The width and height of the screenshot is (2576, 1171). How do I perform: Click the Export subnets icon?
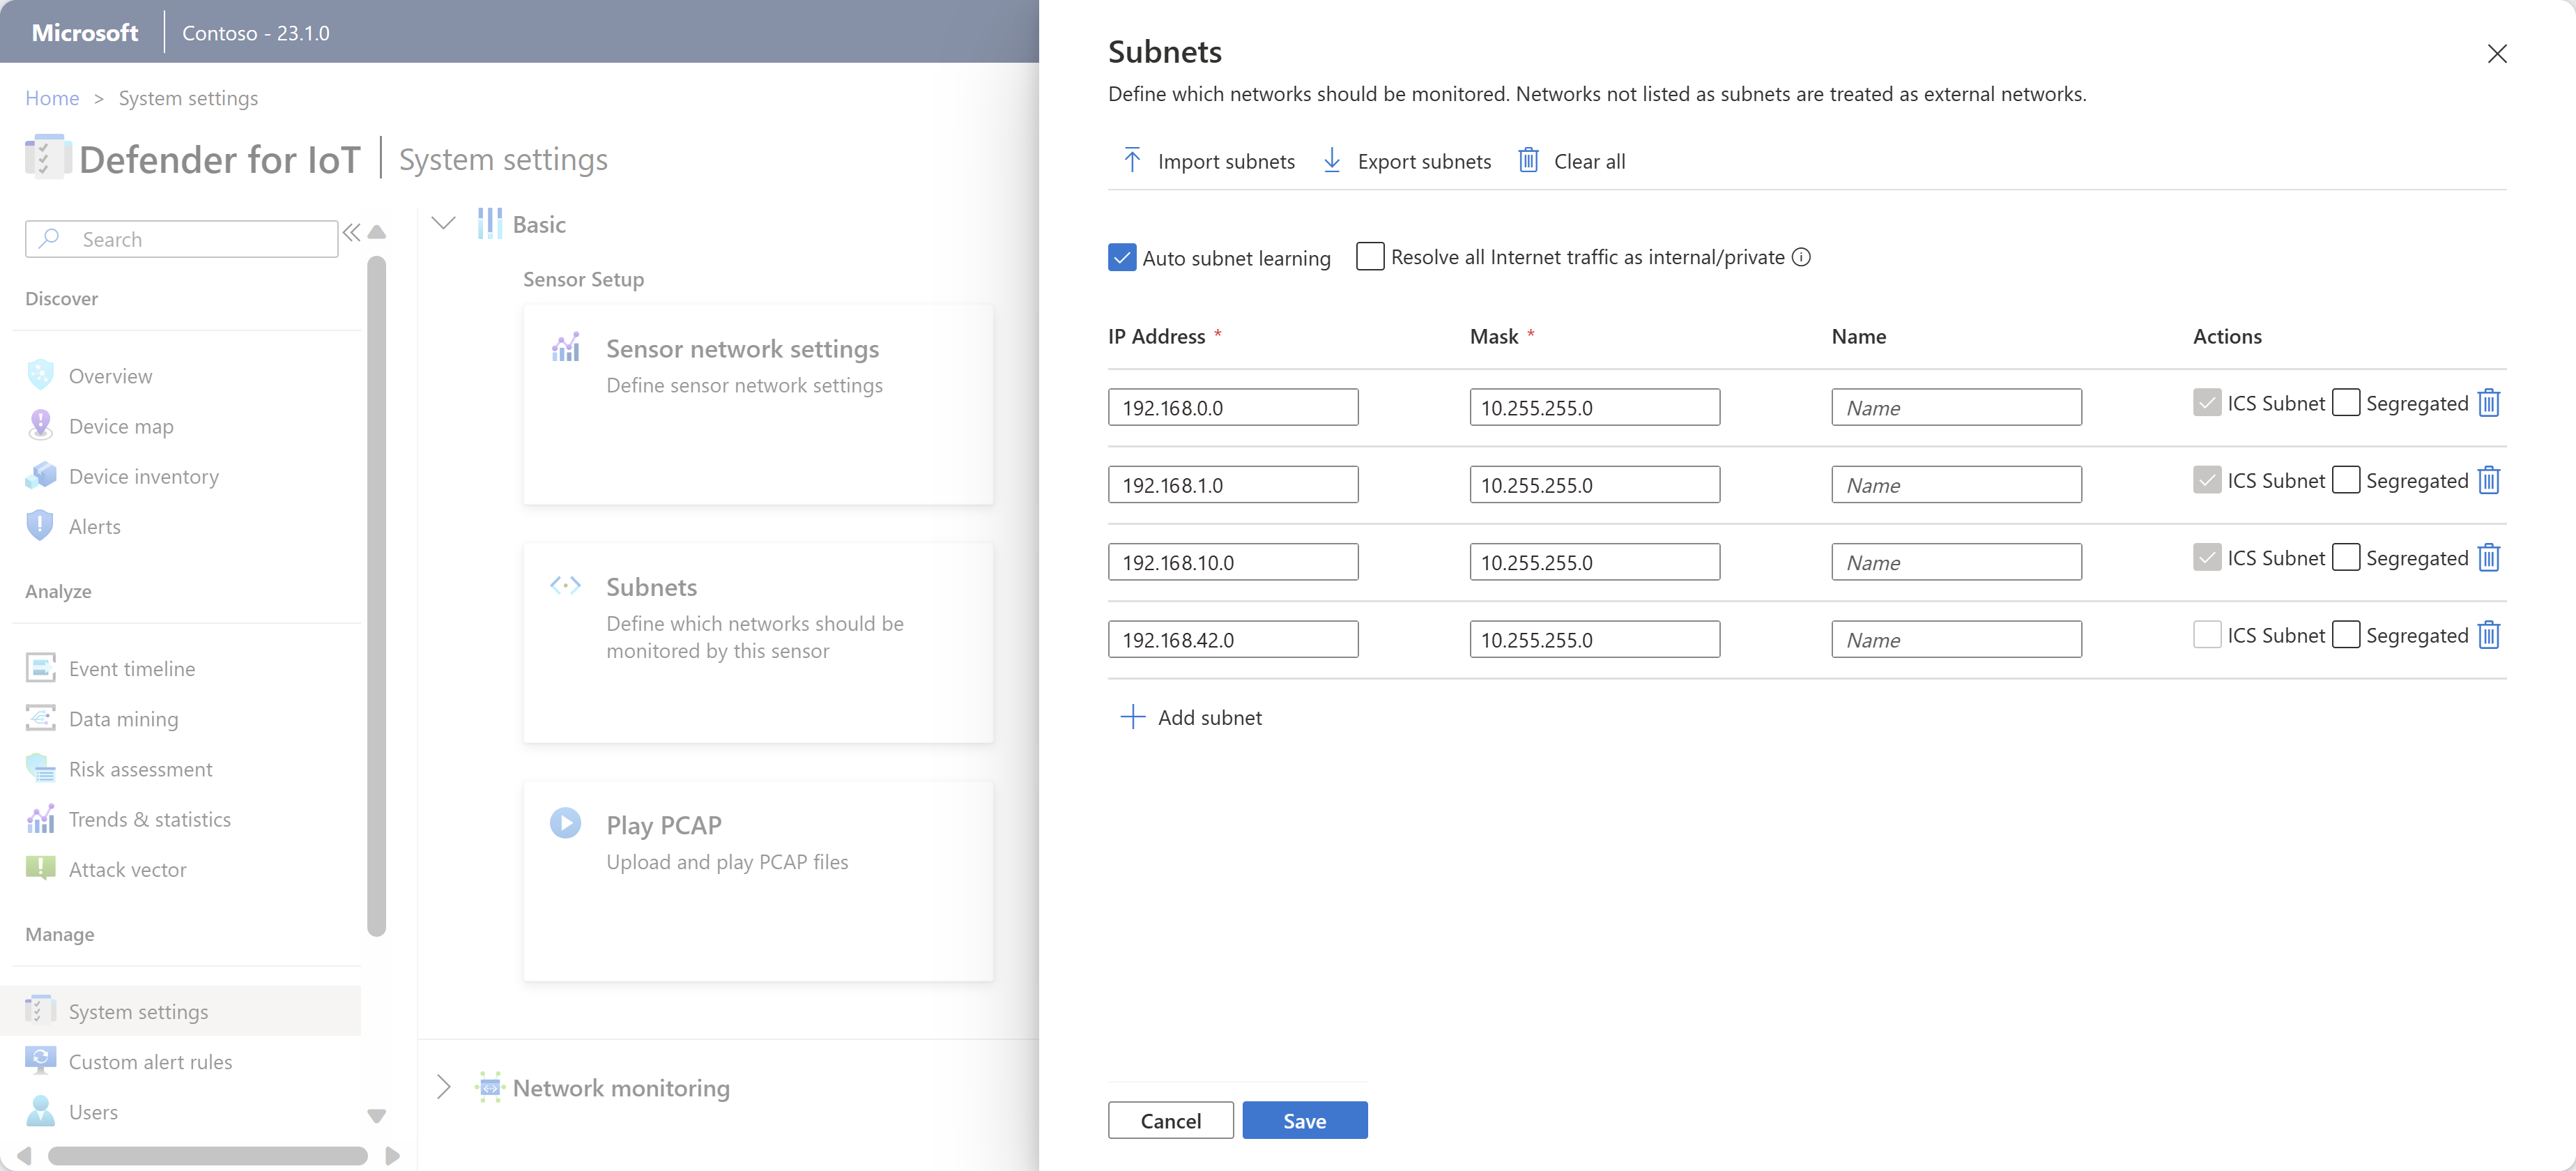click(x=1334, y=161)
